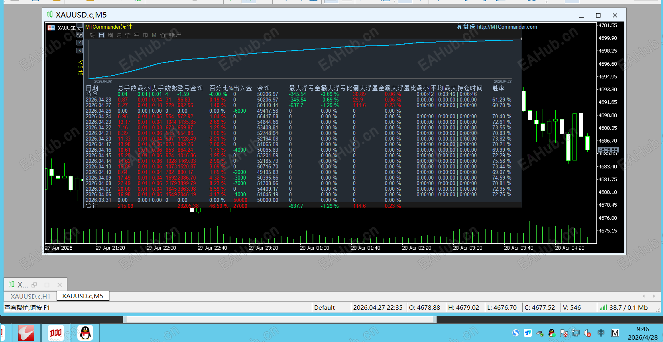Image resolution: width=663 pixels, height=342 pixels.
Task: Select the 日 daily statistics period
Action: click(102, 35)
